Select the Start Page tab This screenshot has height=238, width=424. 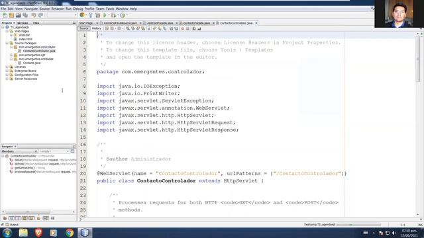click(x=86, y=23)
